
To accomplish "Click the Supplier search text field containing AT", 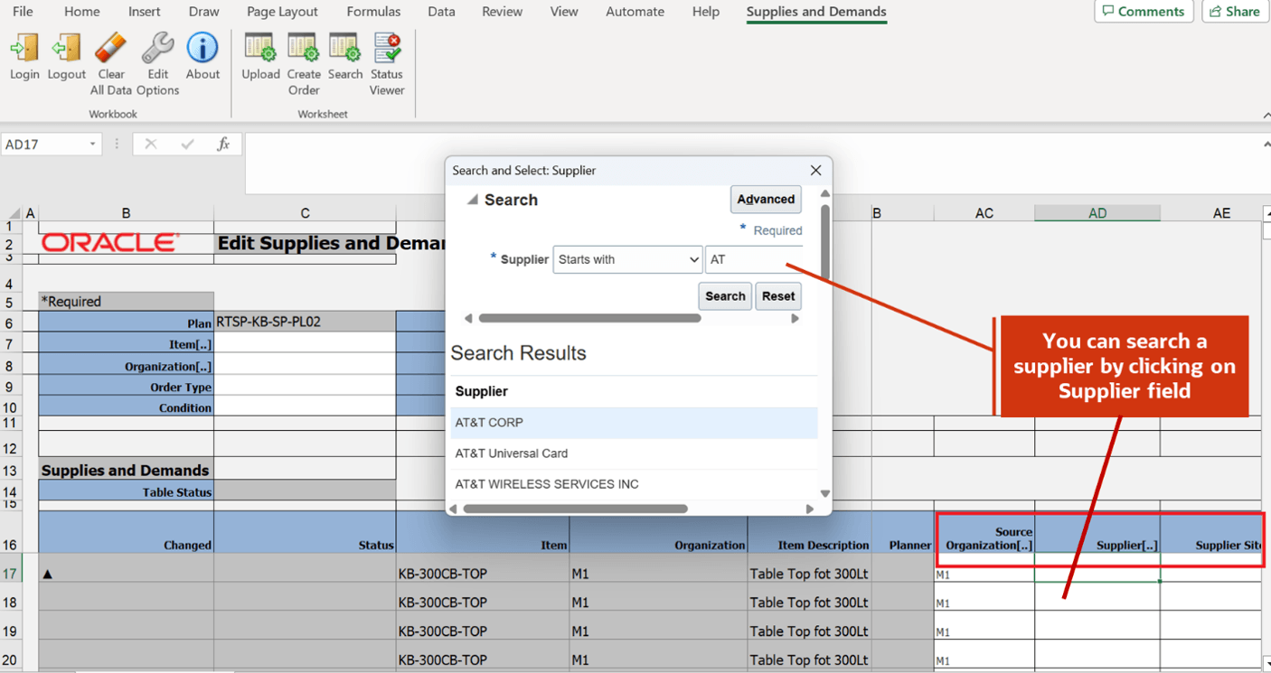I will [x=753, y=259].
